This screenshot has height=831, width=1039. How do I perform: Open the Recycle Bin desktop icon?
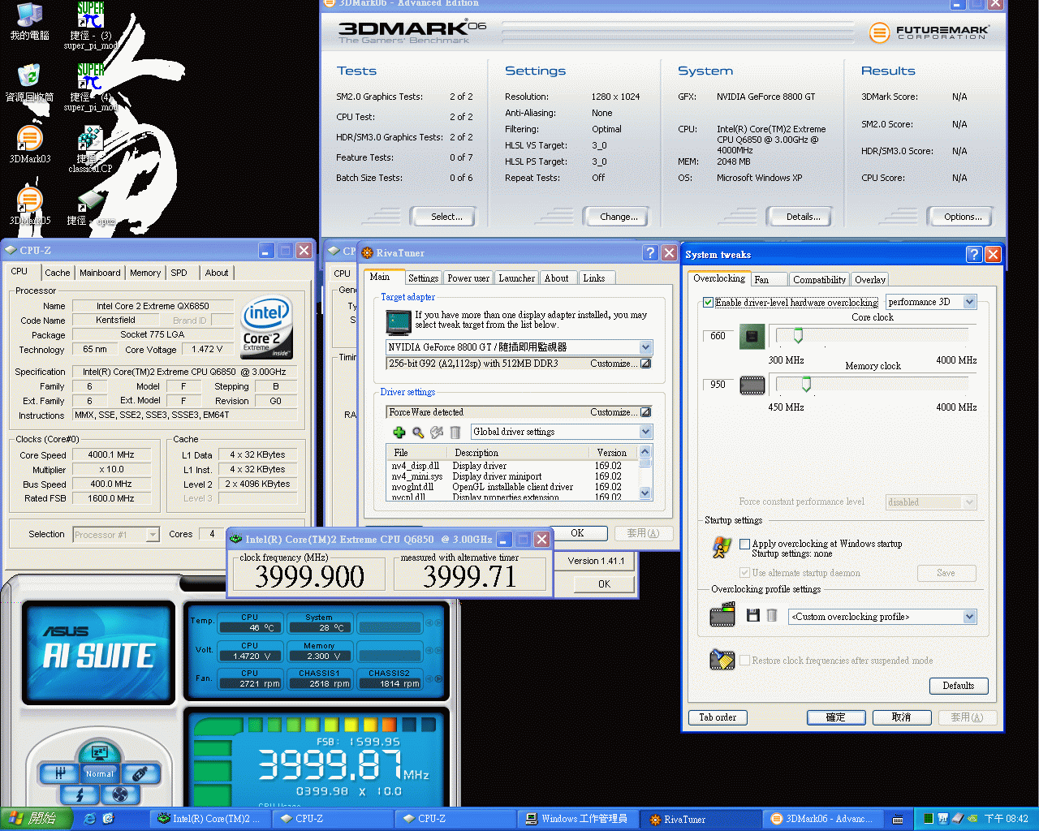pos(30,83)
